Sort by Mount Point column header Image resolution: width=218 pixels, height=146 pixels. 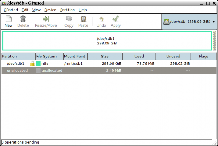click(75, 56)
